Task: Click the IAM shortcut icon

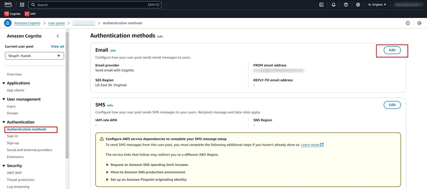Action: click(27, 14)
